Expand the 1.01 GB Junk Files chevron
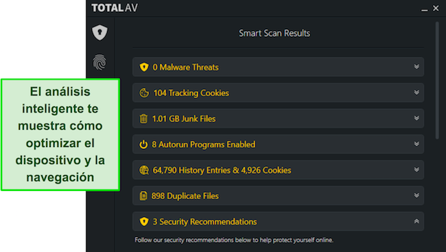 [x=416, y=118]
